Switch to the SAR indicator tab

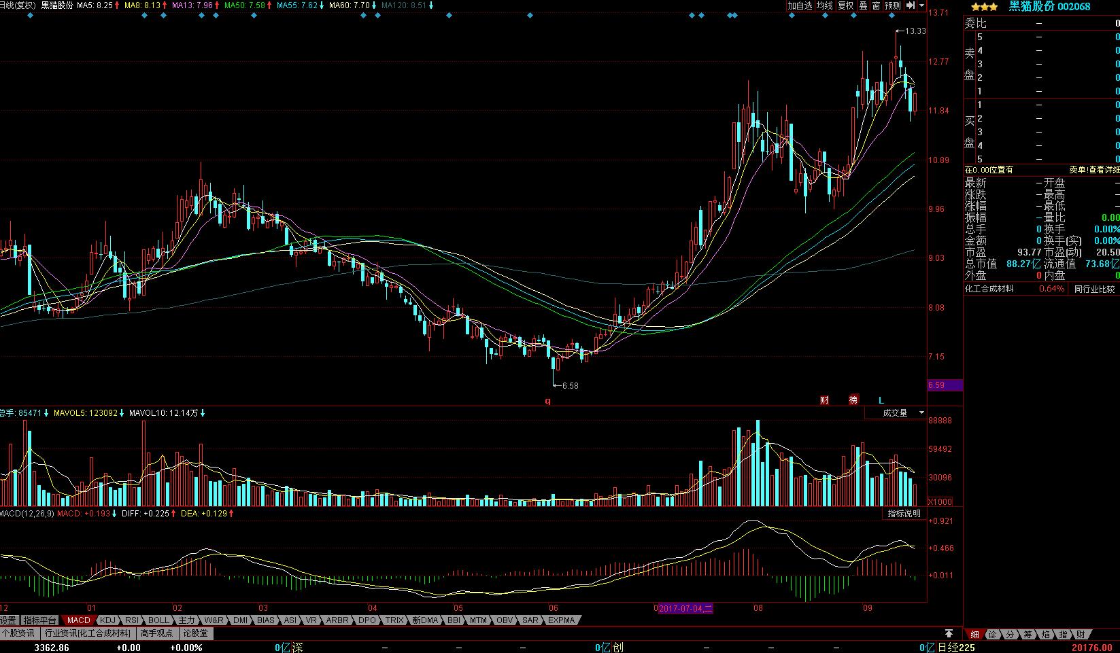[530, 620]
